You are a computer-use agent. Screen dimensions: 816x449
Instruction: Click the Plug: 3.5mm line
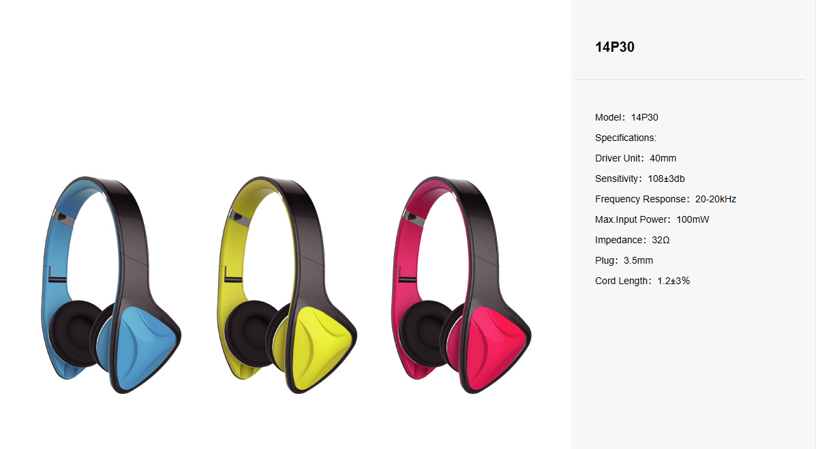point(624,260)
